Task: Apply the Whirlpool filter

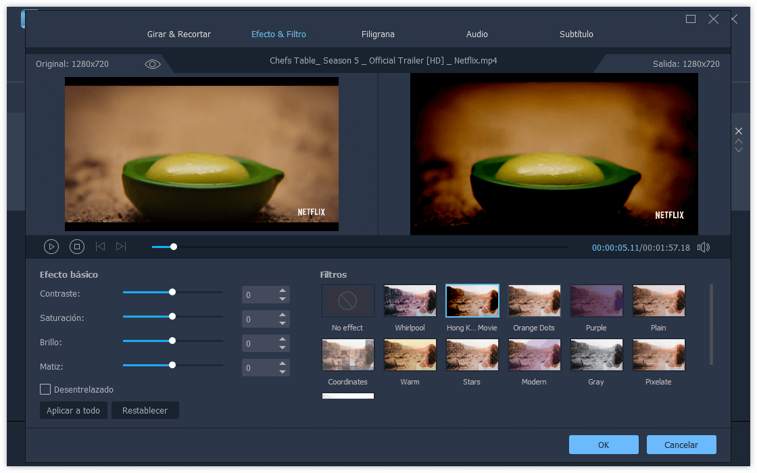Action: (410, 301)
